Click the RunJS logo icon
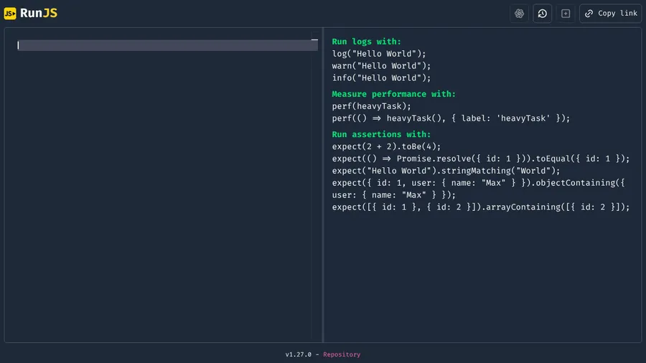 coord(10,13)
